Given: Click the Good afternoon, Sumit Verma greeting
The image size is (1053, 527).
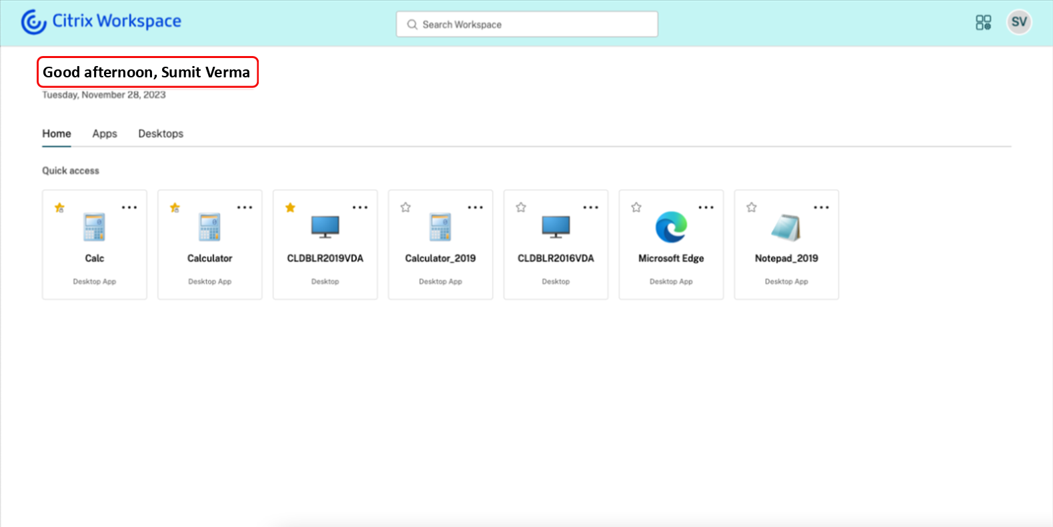Looking at the screenshot, I should coord(147,72).
